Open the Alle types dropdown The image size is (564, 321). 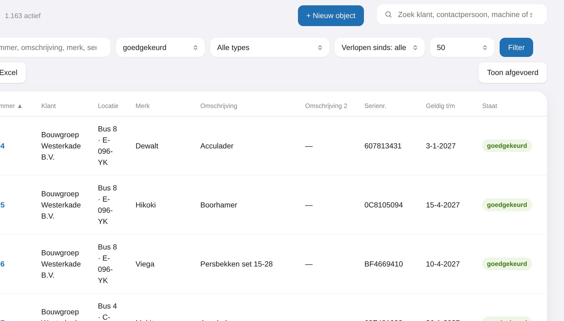click(269, 48)
